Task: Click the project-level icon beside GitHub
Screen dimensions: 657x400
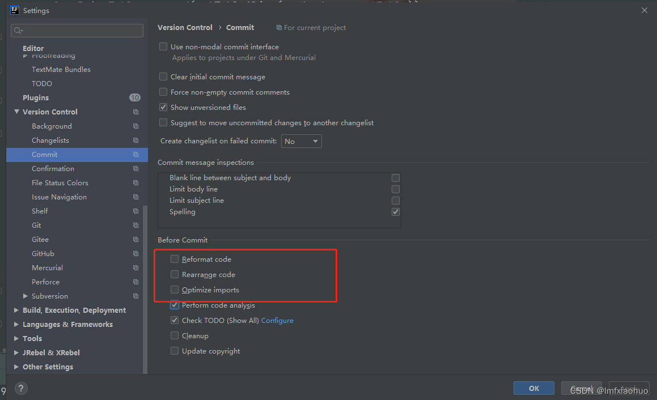Action: point(135,254)
